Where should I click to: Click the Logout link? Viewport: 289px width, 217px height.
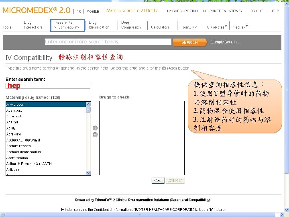[256, 11]
